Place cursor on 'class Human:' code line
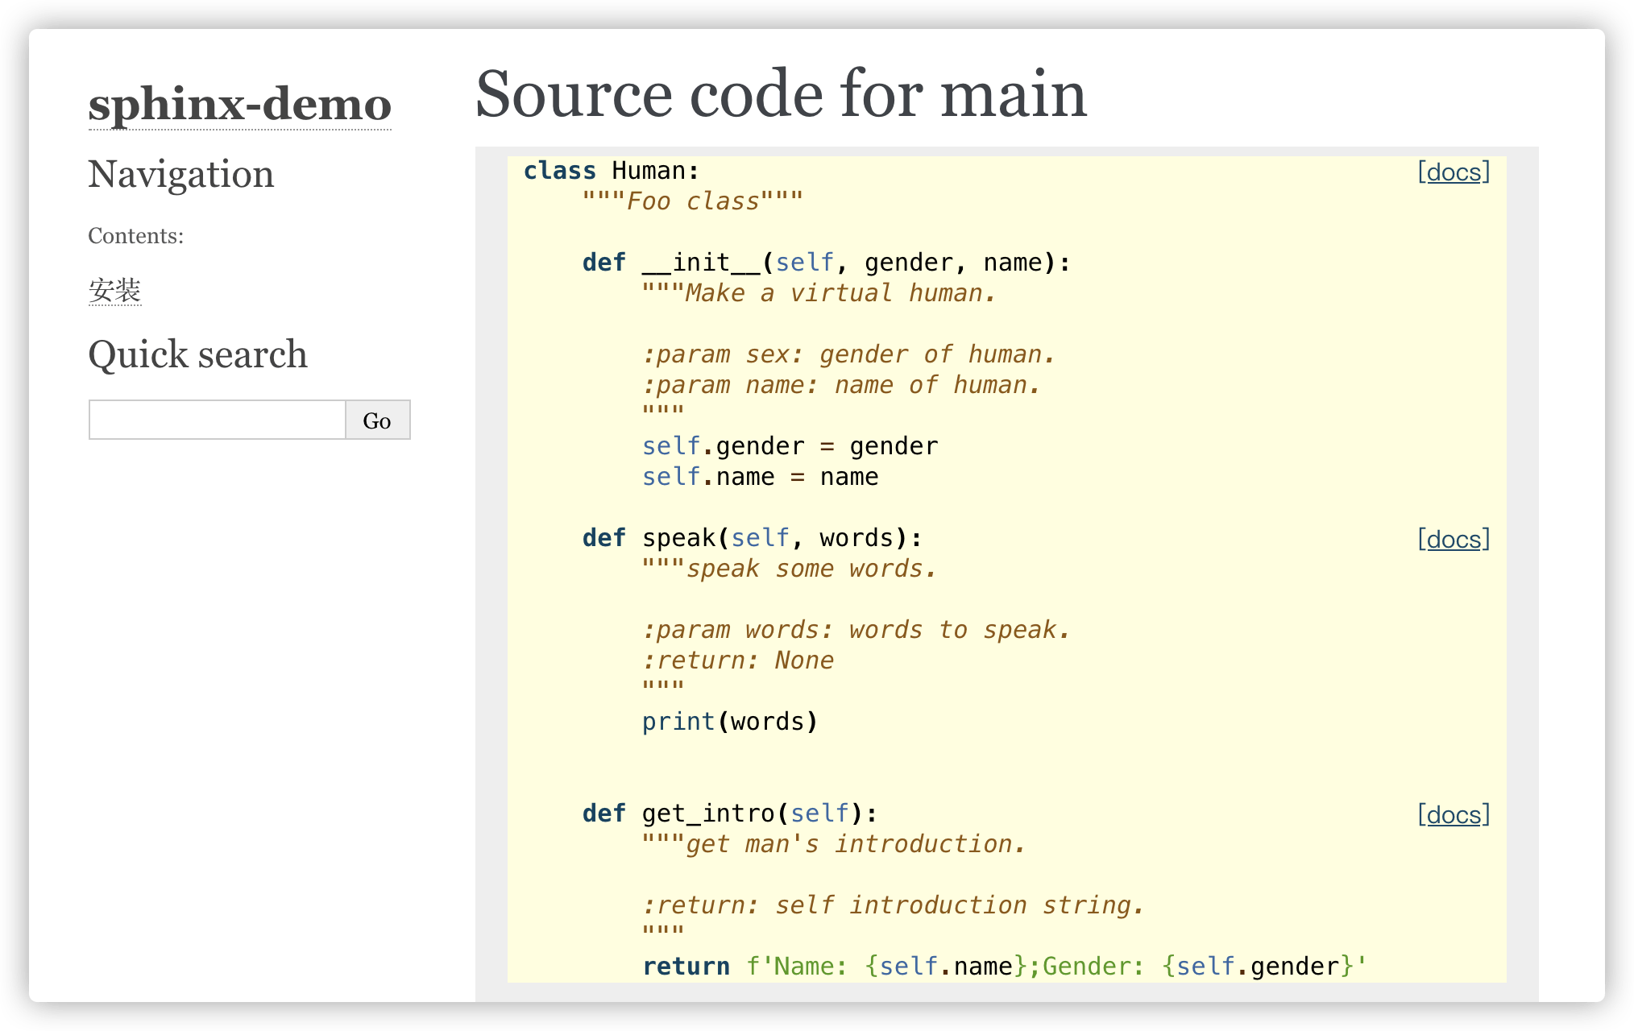 (611, 171)
